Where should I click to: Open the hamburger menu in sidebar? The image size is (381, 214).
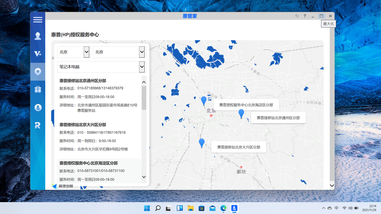[38, 20]
